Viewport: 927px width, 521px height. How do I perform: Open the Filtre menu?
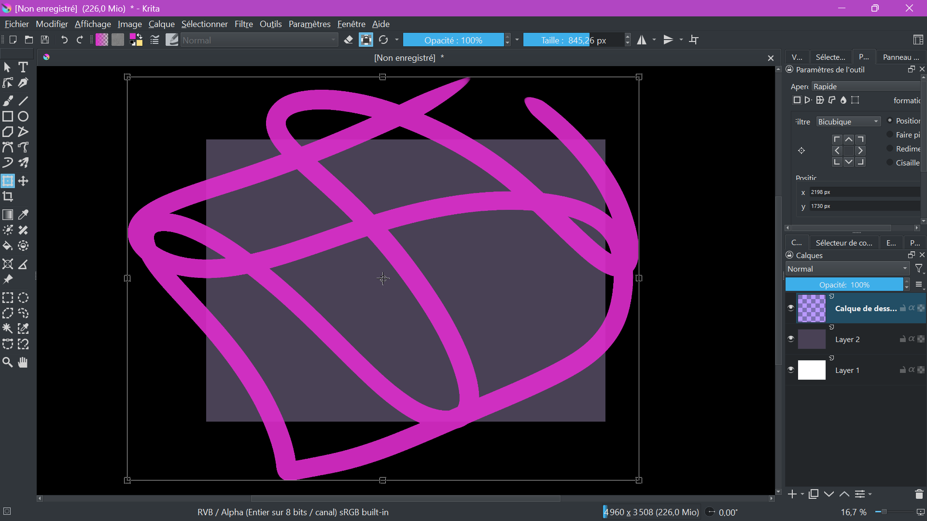point(243,24)
